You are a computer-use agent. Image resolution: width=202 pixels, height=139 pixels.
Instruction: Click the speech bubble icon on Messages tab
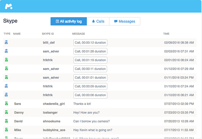(x=116, y=21)
